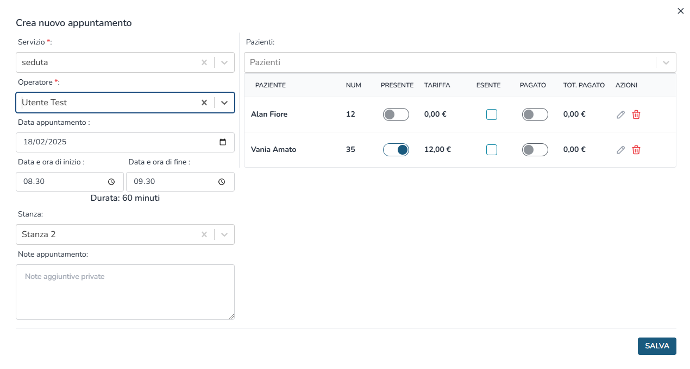Image resolution: width=690 pixels, height=369 pixels.
Task: Open clock picker for end time 09.30
Action: click(222, 182)
